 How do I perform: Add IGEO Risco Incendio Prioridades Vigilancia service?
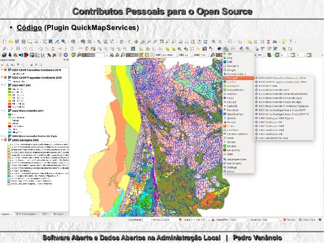click(x=284, y=106)
